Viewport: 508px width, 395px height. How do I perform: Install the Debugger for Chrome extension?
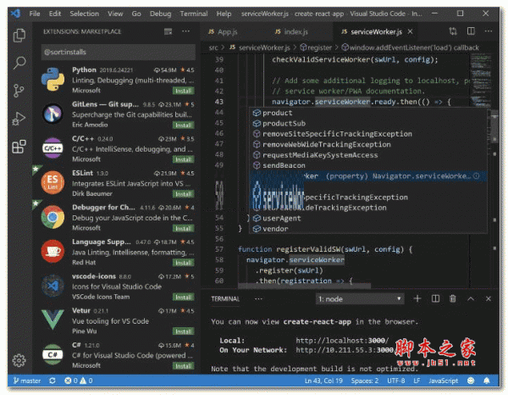click(183, 228)
